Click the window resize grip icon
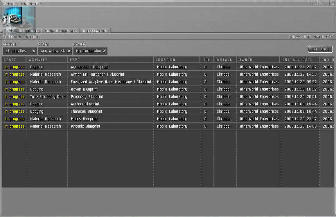Viewport: 336px width, 217px height. tap(334, 215)
